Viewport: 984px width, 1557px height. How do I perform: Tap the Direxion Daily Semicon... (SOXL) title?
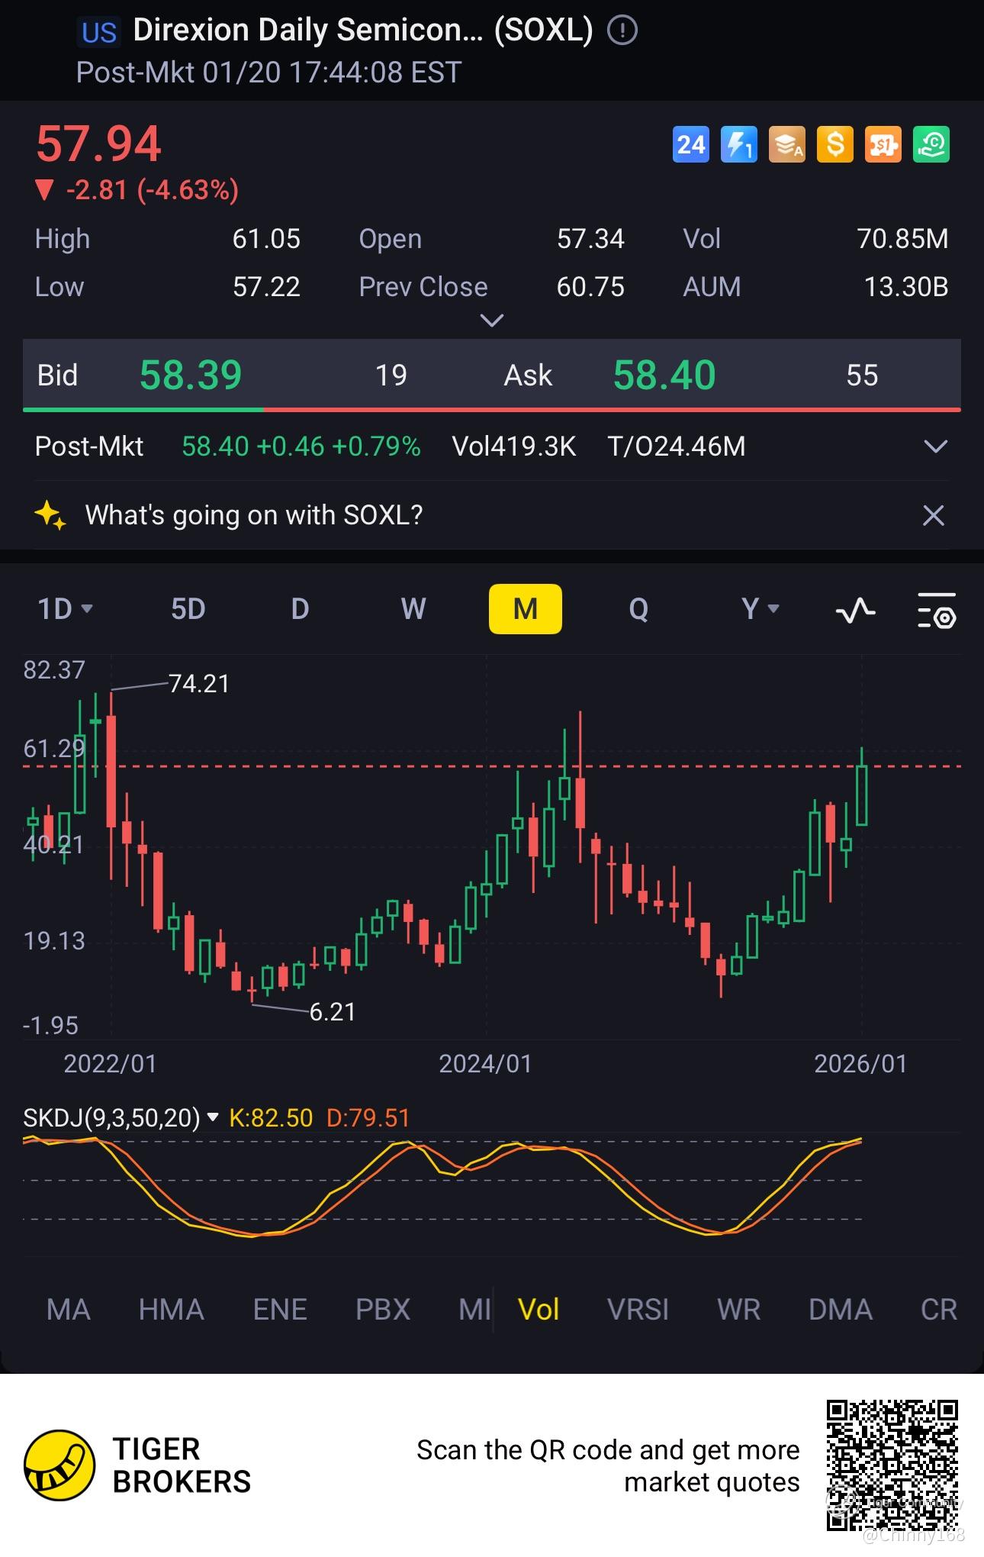pos(363,31)
